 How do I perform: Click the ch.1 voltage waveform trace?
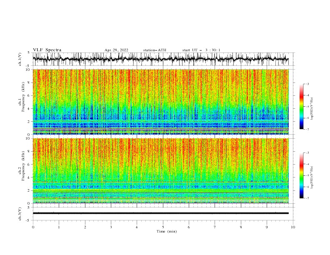[x=160, y=59]
